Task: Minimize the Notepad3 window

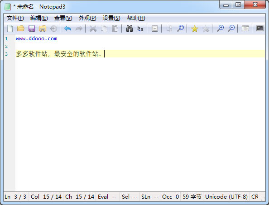Action: pyautogui.click(x=226, y=5)
